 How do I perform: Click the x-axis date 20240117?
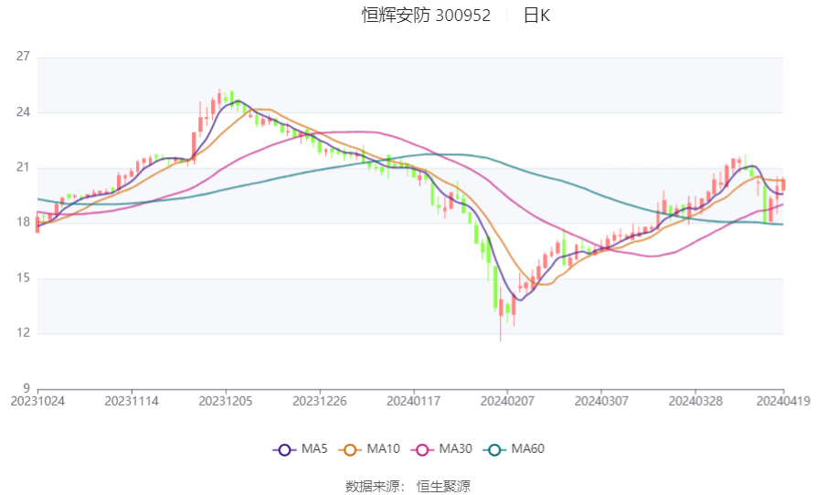tap(414, 402)
